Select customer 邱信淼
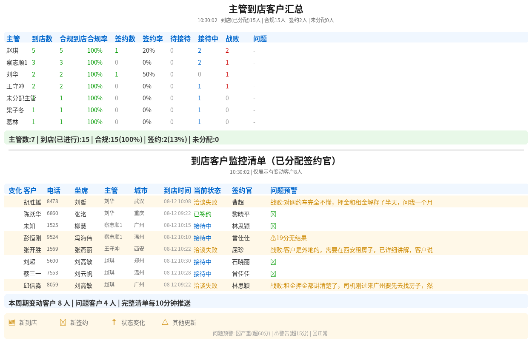The image size is (532, 357). pyautogui.click(x=32, y=286)
